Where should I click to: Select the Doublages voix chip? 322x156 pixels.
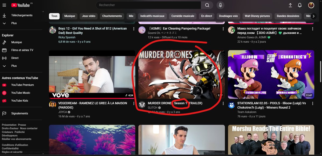coord(228,16)
